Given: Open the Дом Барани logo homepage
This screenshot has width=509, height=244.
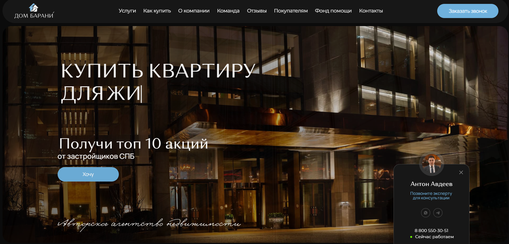Looking at the screenshot, I should 34,11.
